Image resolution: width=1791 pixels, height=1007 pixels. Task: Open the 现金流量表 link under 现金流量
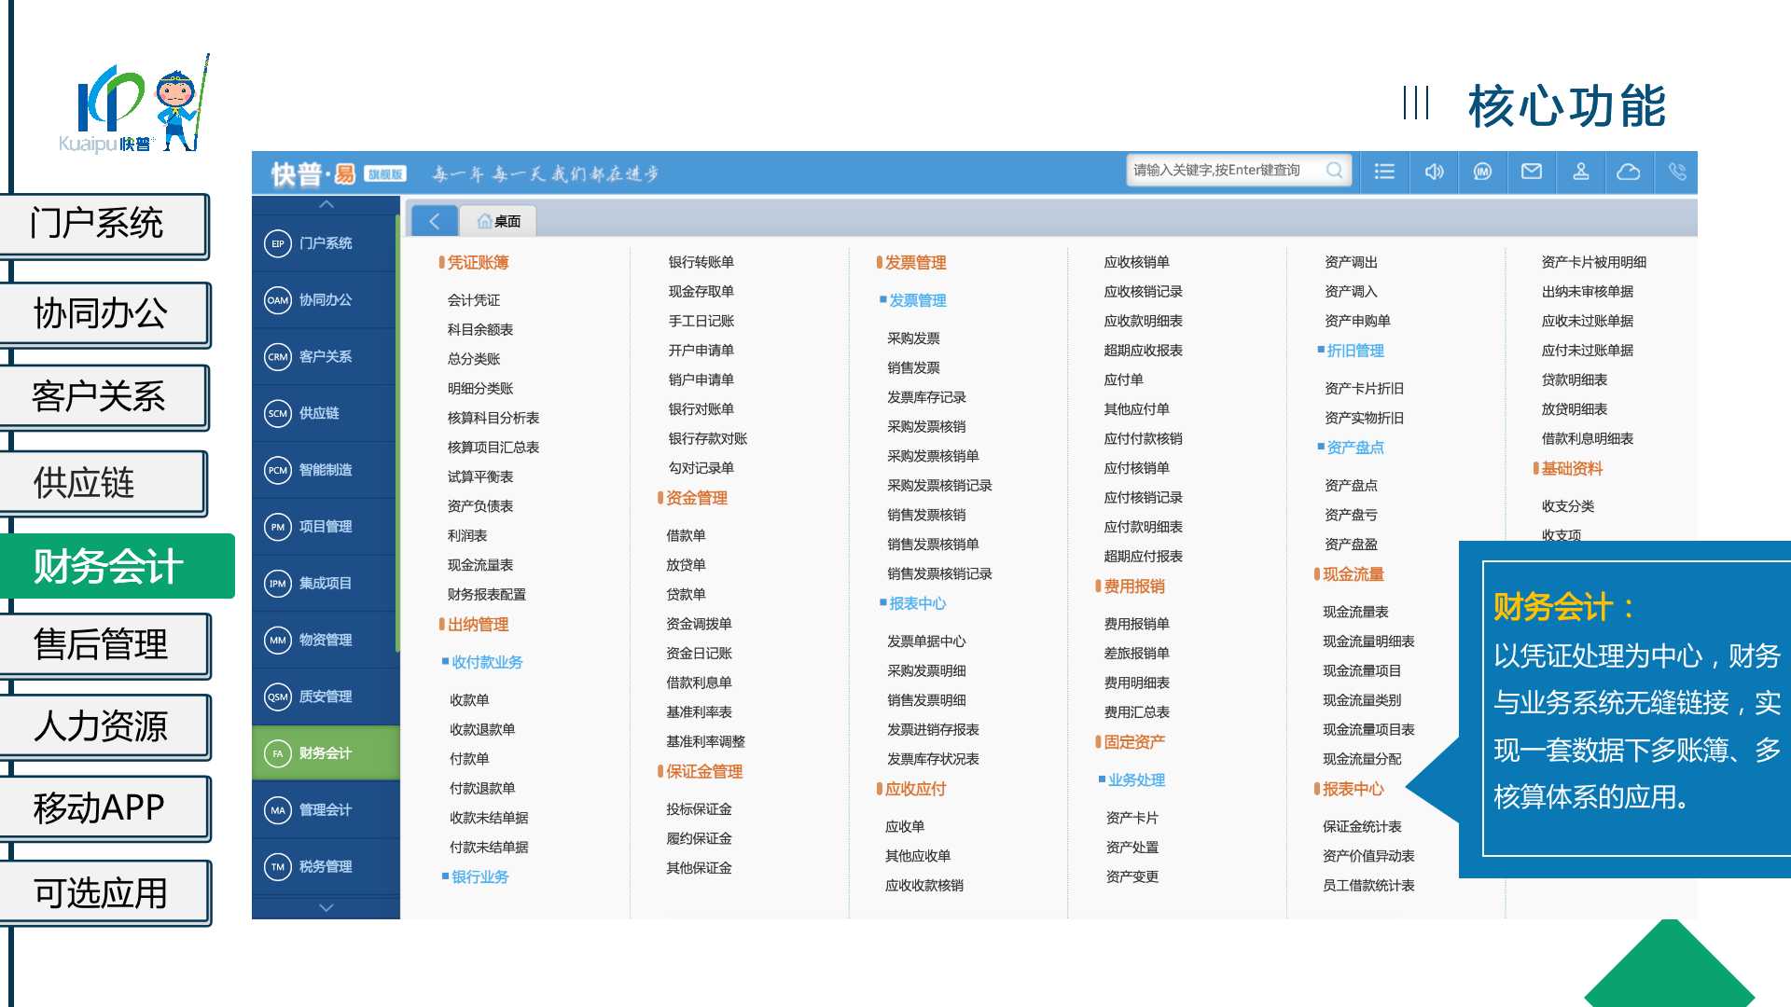(1355, 612)
